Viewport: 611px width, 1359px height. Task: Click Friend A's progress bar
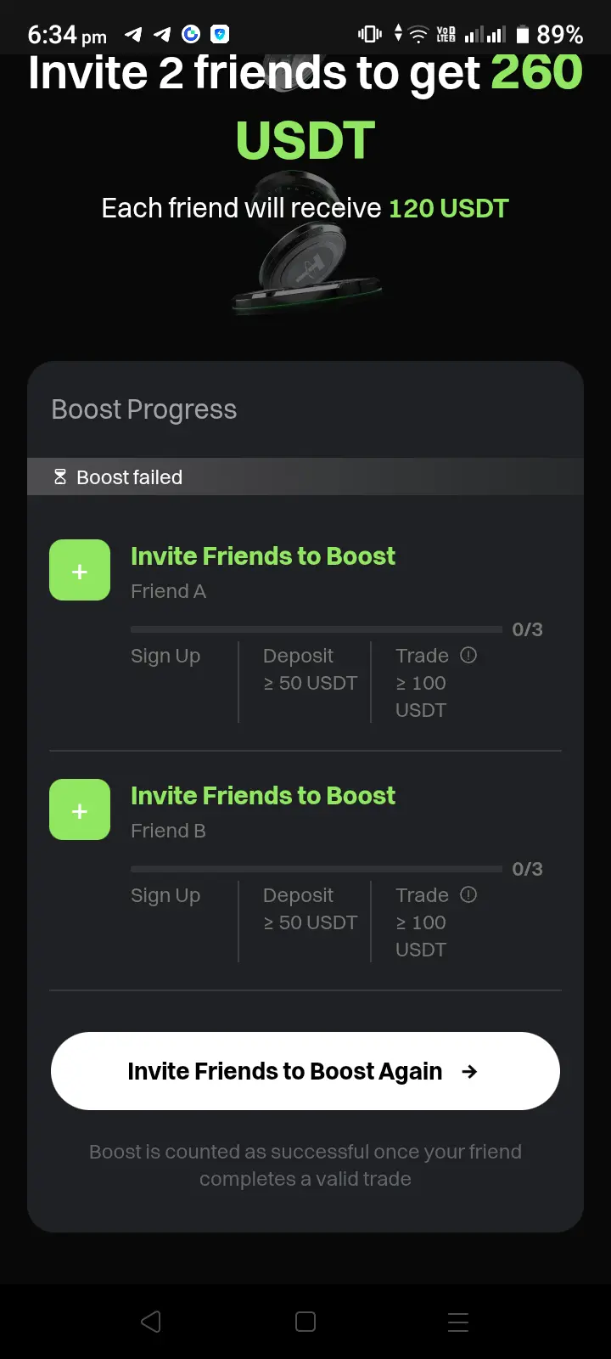coord(316,629)
